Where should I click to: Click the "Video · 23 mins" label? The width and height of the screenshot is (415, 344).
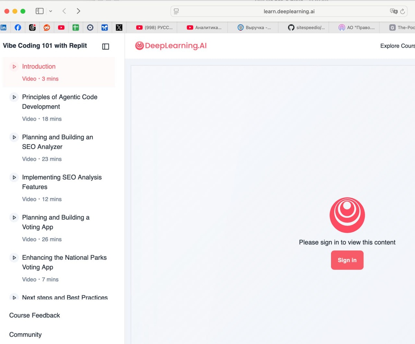click(42, 159)
